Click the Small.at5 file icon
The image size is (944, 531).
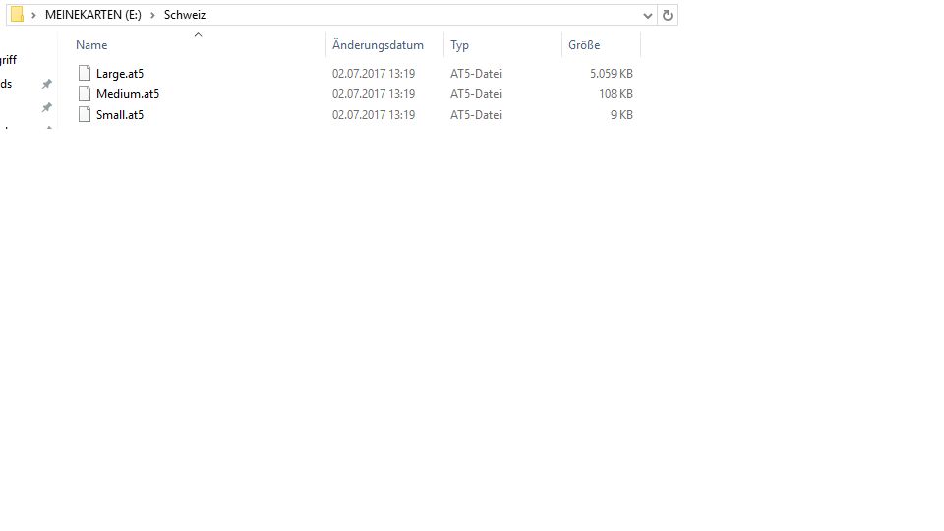[85, 115]
